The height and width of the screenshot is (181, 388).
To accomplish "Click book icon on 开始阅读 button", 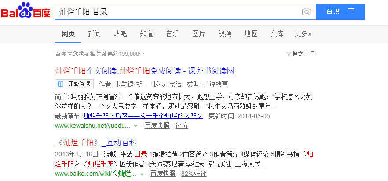I will coord(61,84).
